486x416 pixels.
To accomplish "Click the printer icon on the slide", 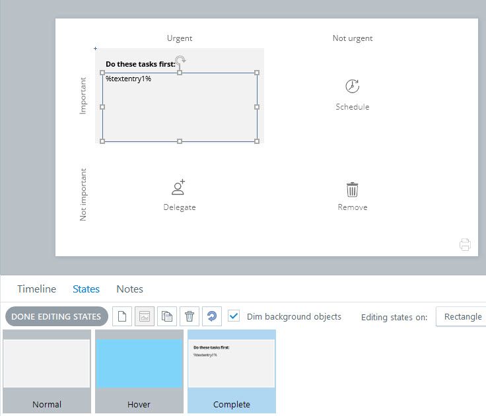I will click(x=465, y=245).
